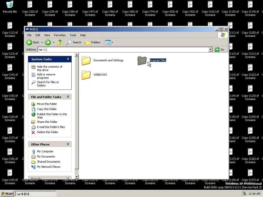This screenshot has width=263, height=197.
Task: Select Copy (47) of Screams desktop file
Action: [90, 8]
